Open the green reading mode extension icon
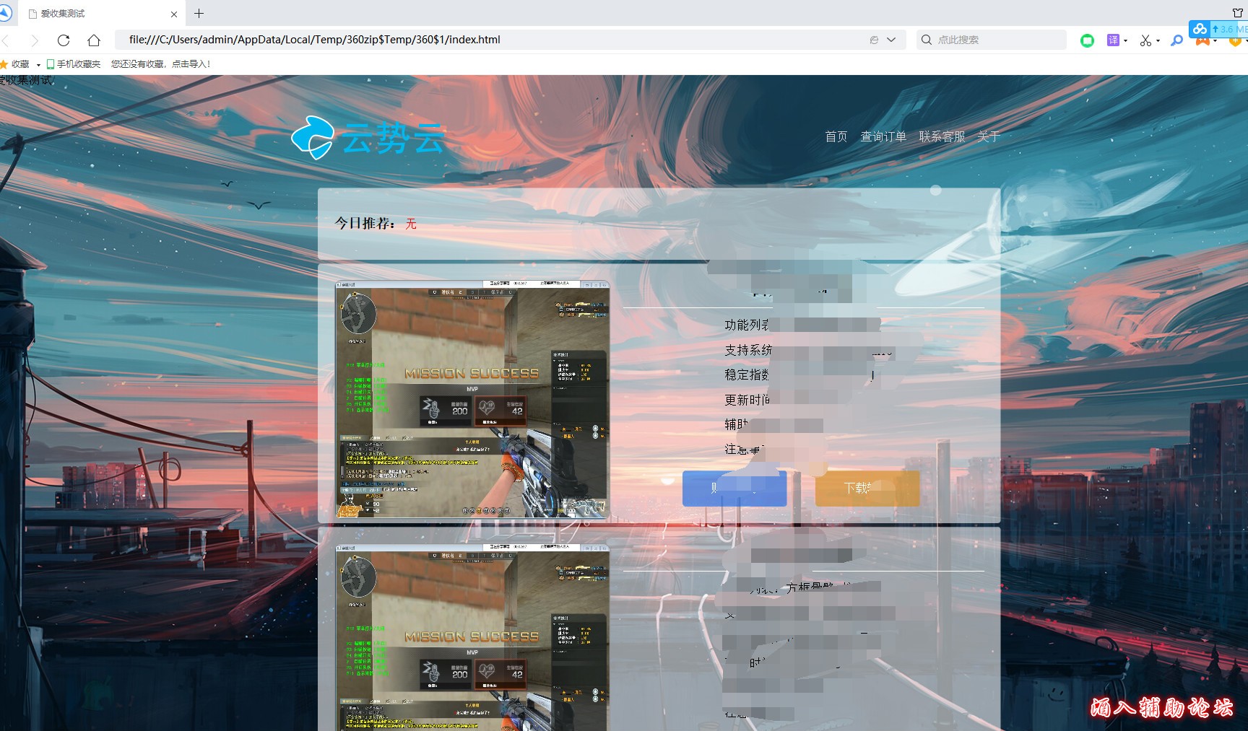Image resolution: width=1248 pixels, height=731 pixels. click(1087, 40)
